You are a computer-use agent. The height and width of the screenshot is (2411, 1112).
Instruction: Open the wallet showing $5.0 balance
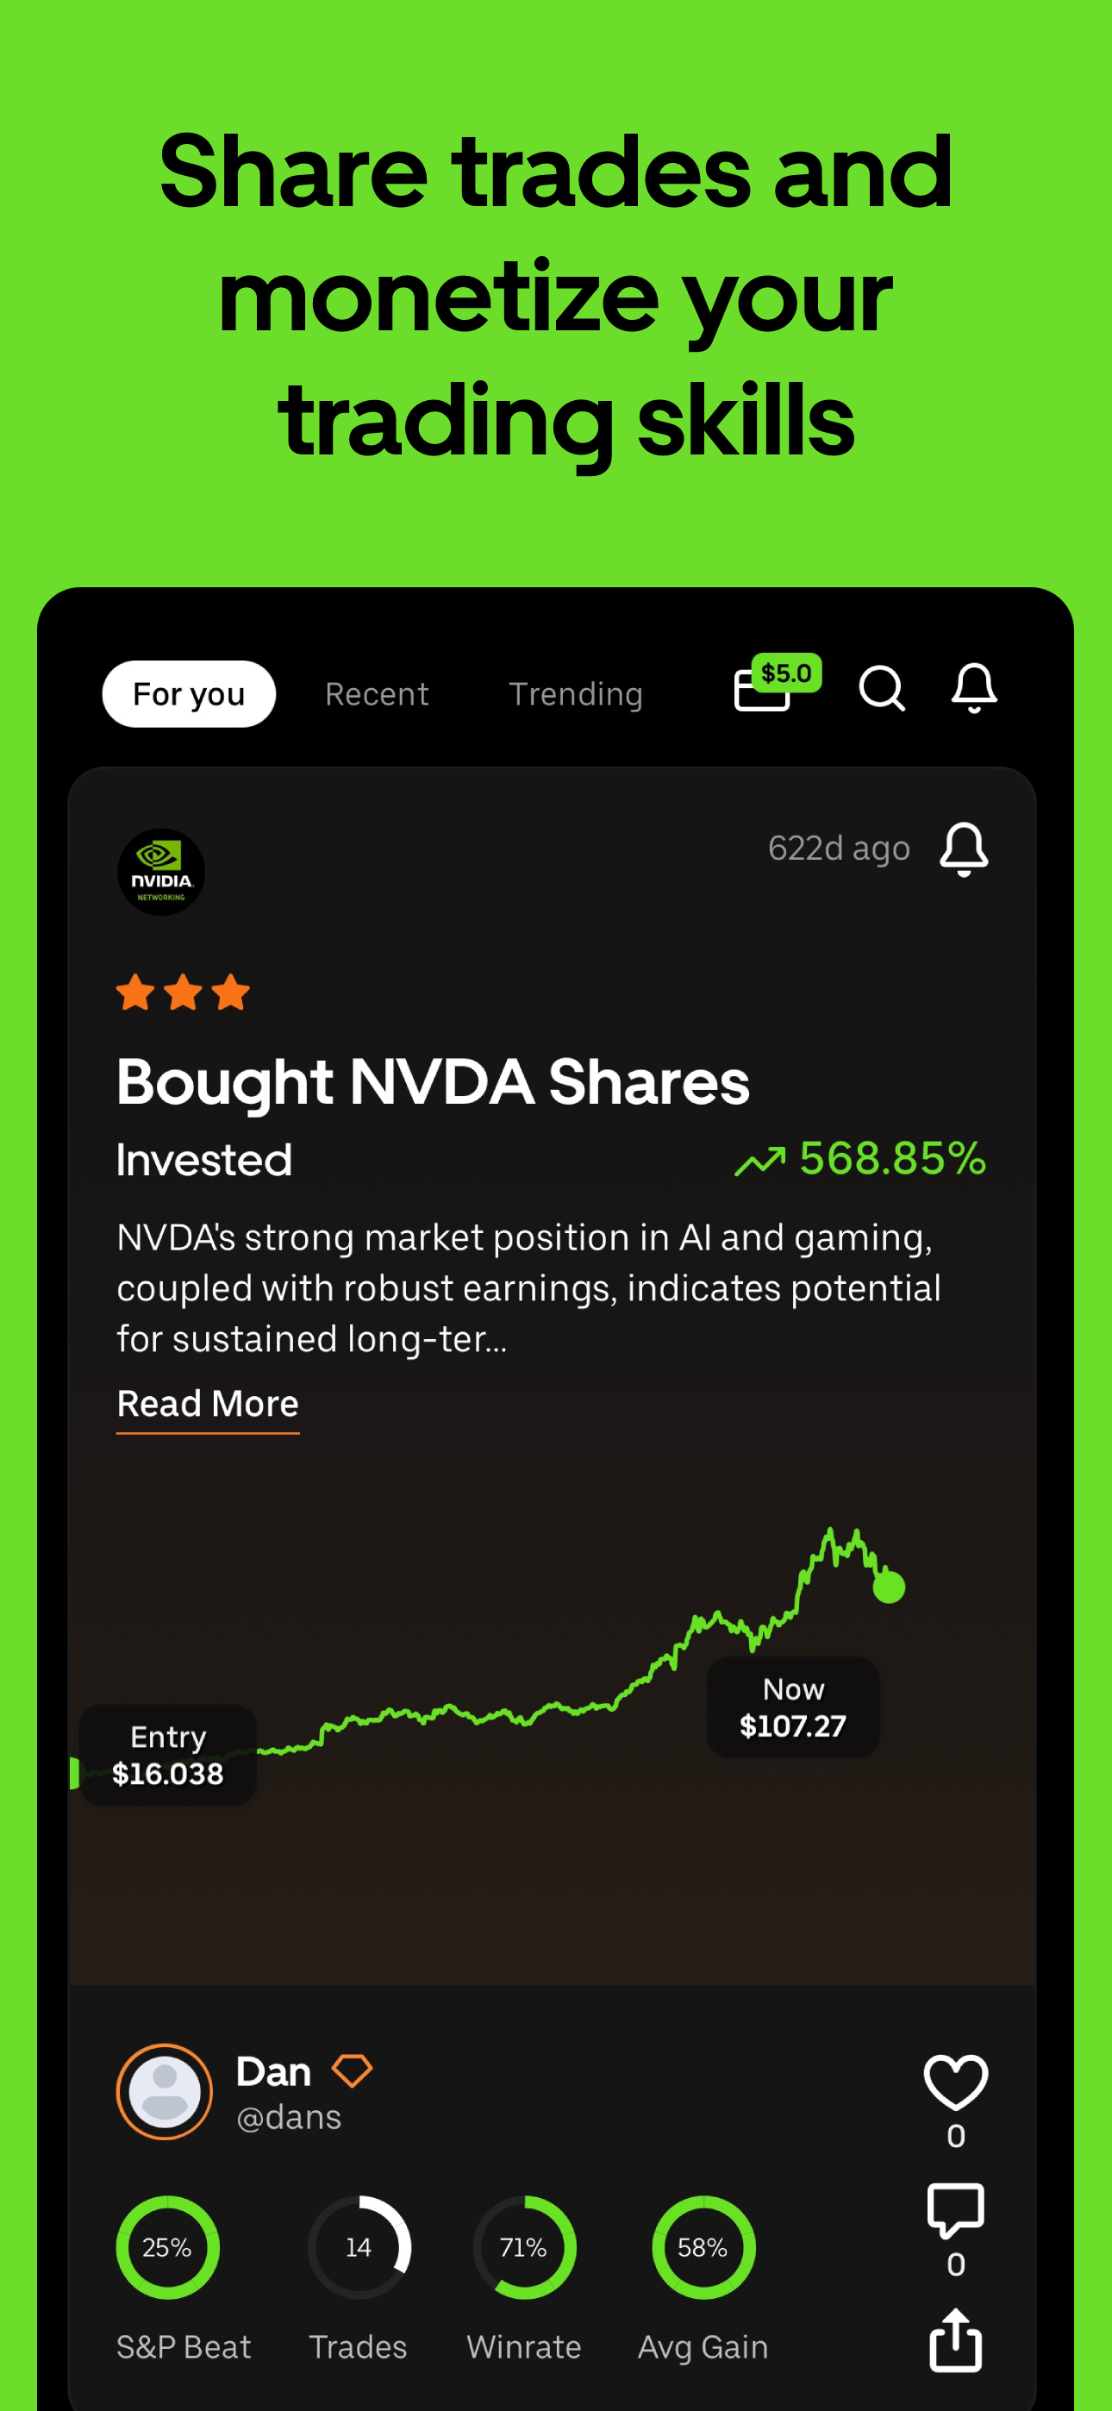coord(776,684)
